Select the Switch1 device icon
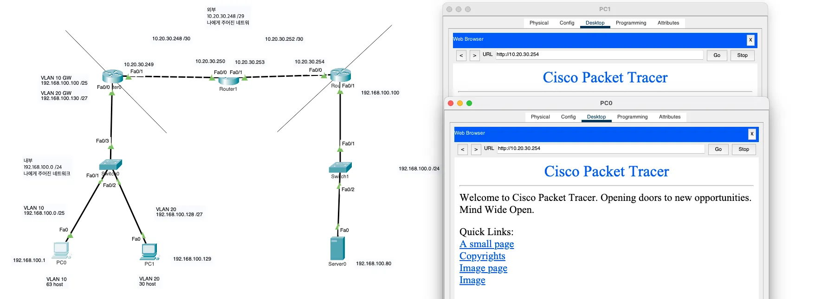The width and height of the screenshot is (828, 299). 340,168
